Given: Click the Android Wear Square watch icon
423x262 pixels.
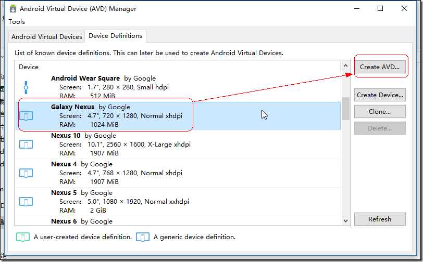Looking at the screenshot, I should click(x=26, y=87).
